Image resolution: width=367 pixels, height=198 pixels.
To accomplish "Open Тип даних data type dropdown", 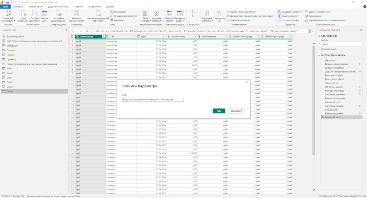I will coord(241,12).
